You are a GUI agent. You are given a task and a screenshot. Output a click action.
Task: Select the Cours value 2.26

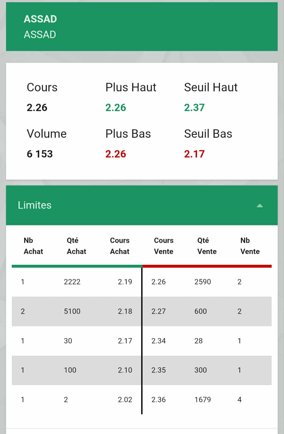click(x=37, y=108)
